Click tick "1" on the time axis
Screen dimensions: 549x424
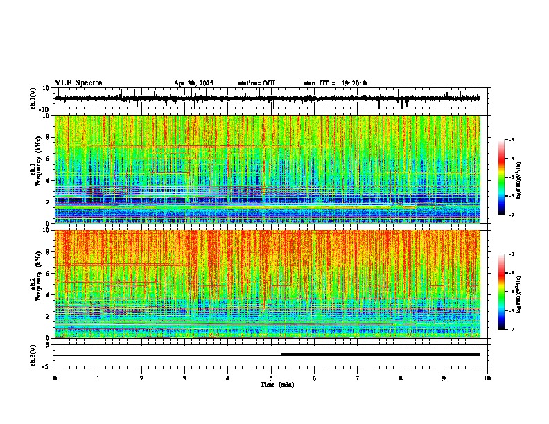pos(98,378)
